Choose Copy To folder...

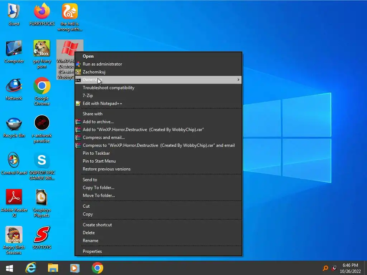pyautogui.click(x=158, y=188)
